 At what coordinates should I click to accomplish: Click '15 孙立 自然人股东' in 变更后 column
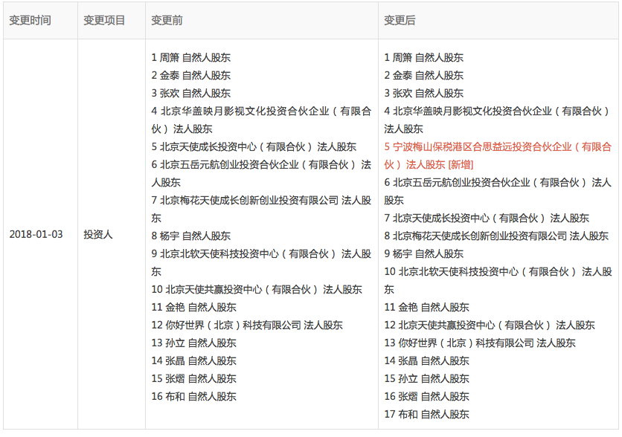point(426,378)
